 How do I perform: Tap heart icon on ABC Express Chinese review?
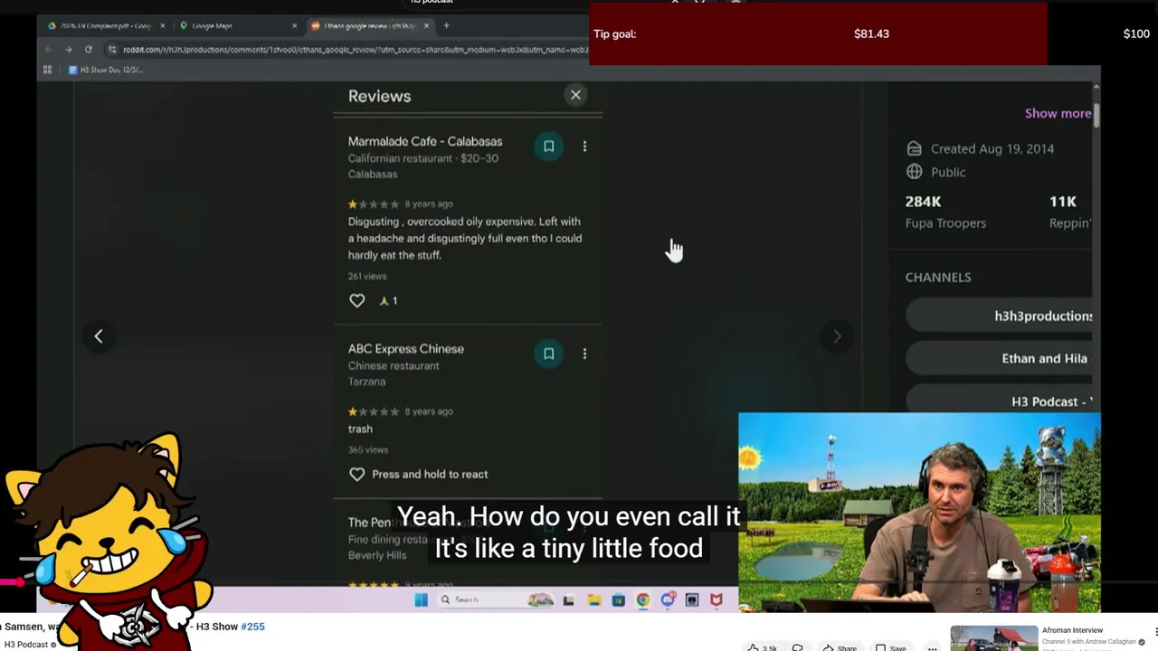(x=357, y=474)
